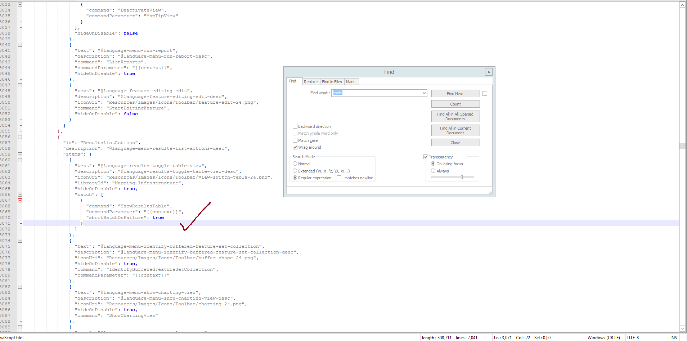The height and width of the screenshot is (341, 687).
Task: Adjust the transparency slider handle
Action: 462,177
